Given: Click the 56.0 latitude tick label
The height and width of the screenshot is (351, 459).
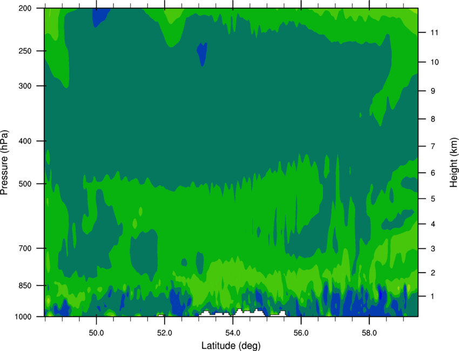Looking at the screenshot, I should pyautogui.click(x=301, y=333).
